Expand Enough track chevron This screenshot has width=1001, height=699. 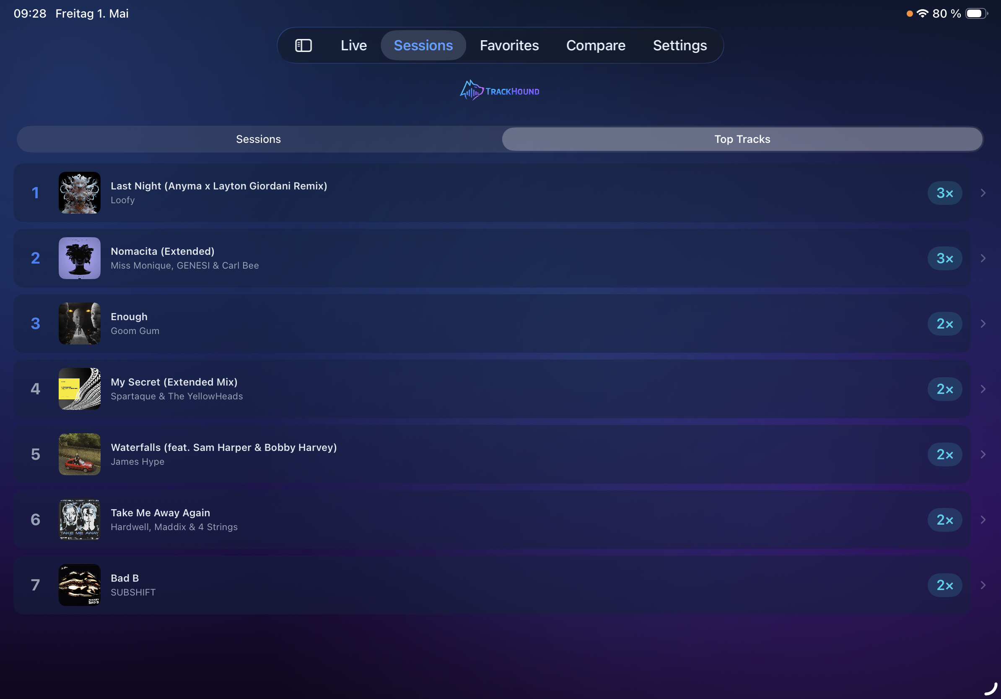(983, 324)
